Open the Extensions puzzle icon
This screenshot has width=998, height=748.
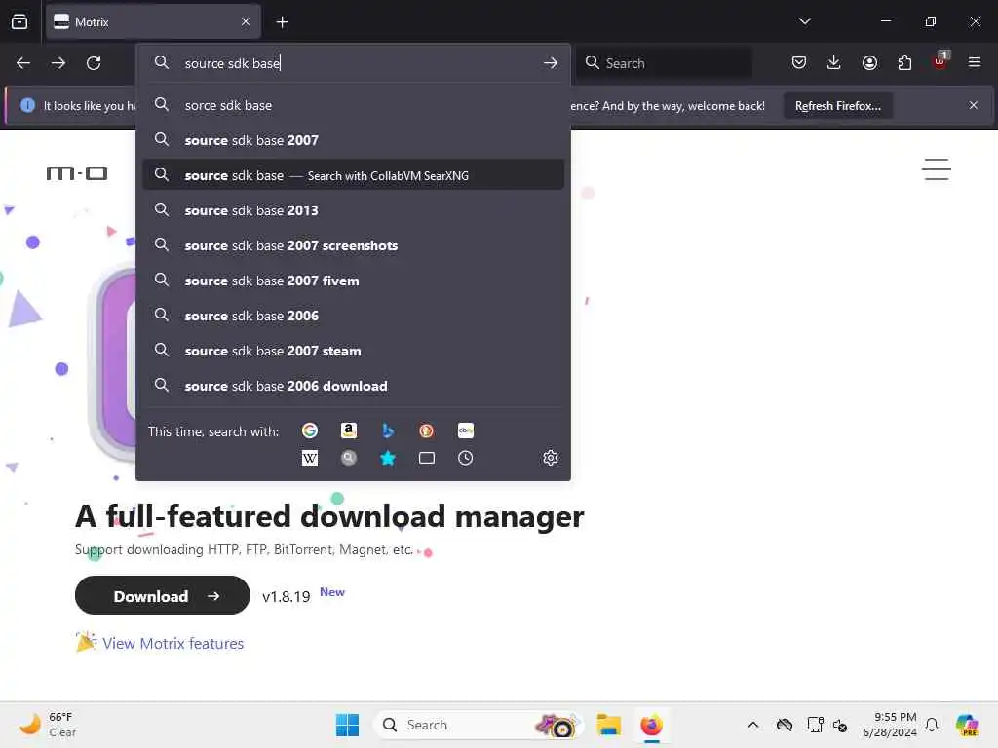pyautogui.click(x=904, y=62)
